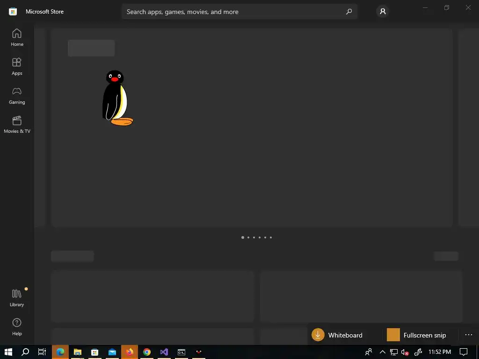Open the three-dot more options menu

(x=469, y=335)
